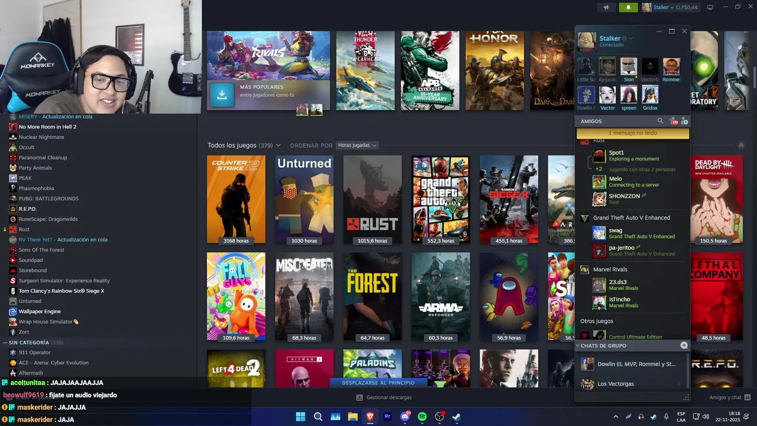
Task: Show hidden system tray icons chevron
Action: (616, 417)
